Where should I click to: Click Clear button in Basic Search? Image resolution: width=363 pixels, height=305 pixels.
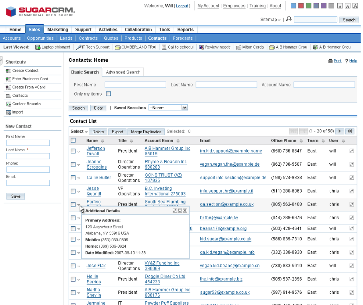tap(98, 108)
